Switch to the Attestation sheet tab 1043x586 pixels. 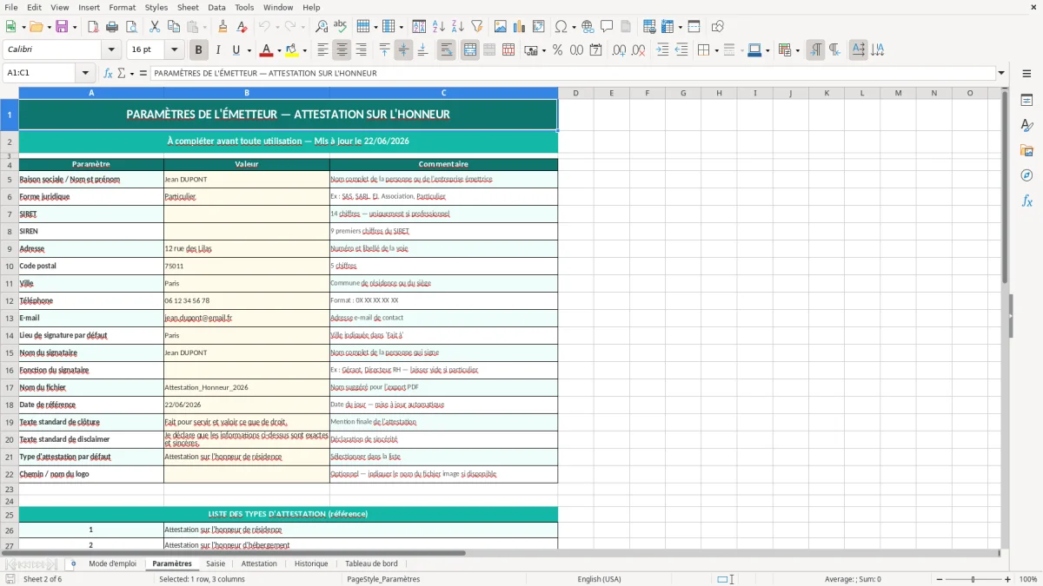[259, 564]
